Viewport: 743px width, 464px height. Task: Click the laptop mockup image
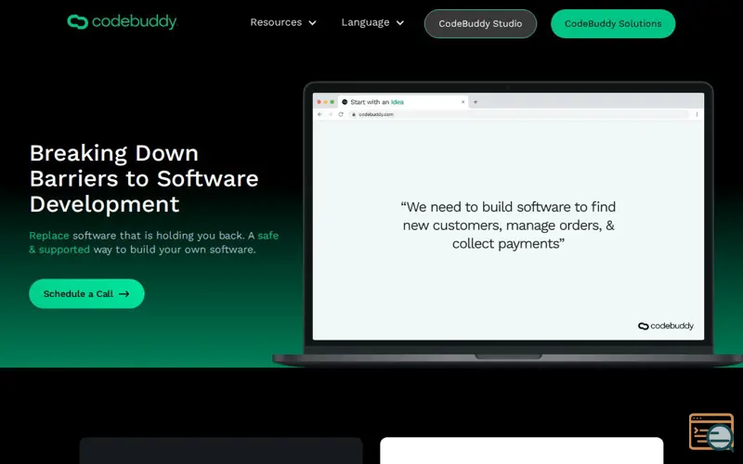508,224
